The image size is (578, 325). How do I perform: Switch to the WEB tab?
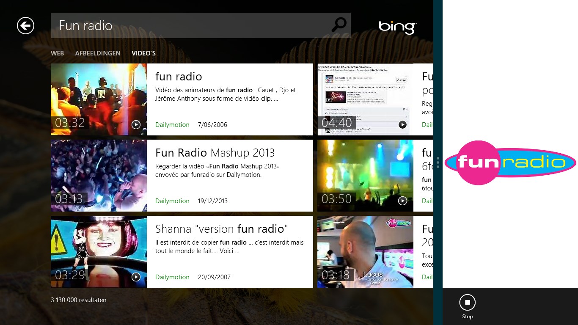click(x=57, y=53)
